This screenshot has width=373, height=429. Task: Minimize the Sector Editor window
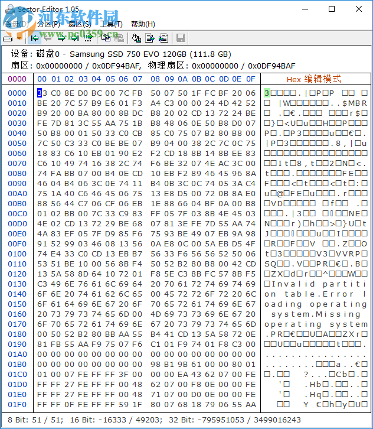tap(305, 9)
